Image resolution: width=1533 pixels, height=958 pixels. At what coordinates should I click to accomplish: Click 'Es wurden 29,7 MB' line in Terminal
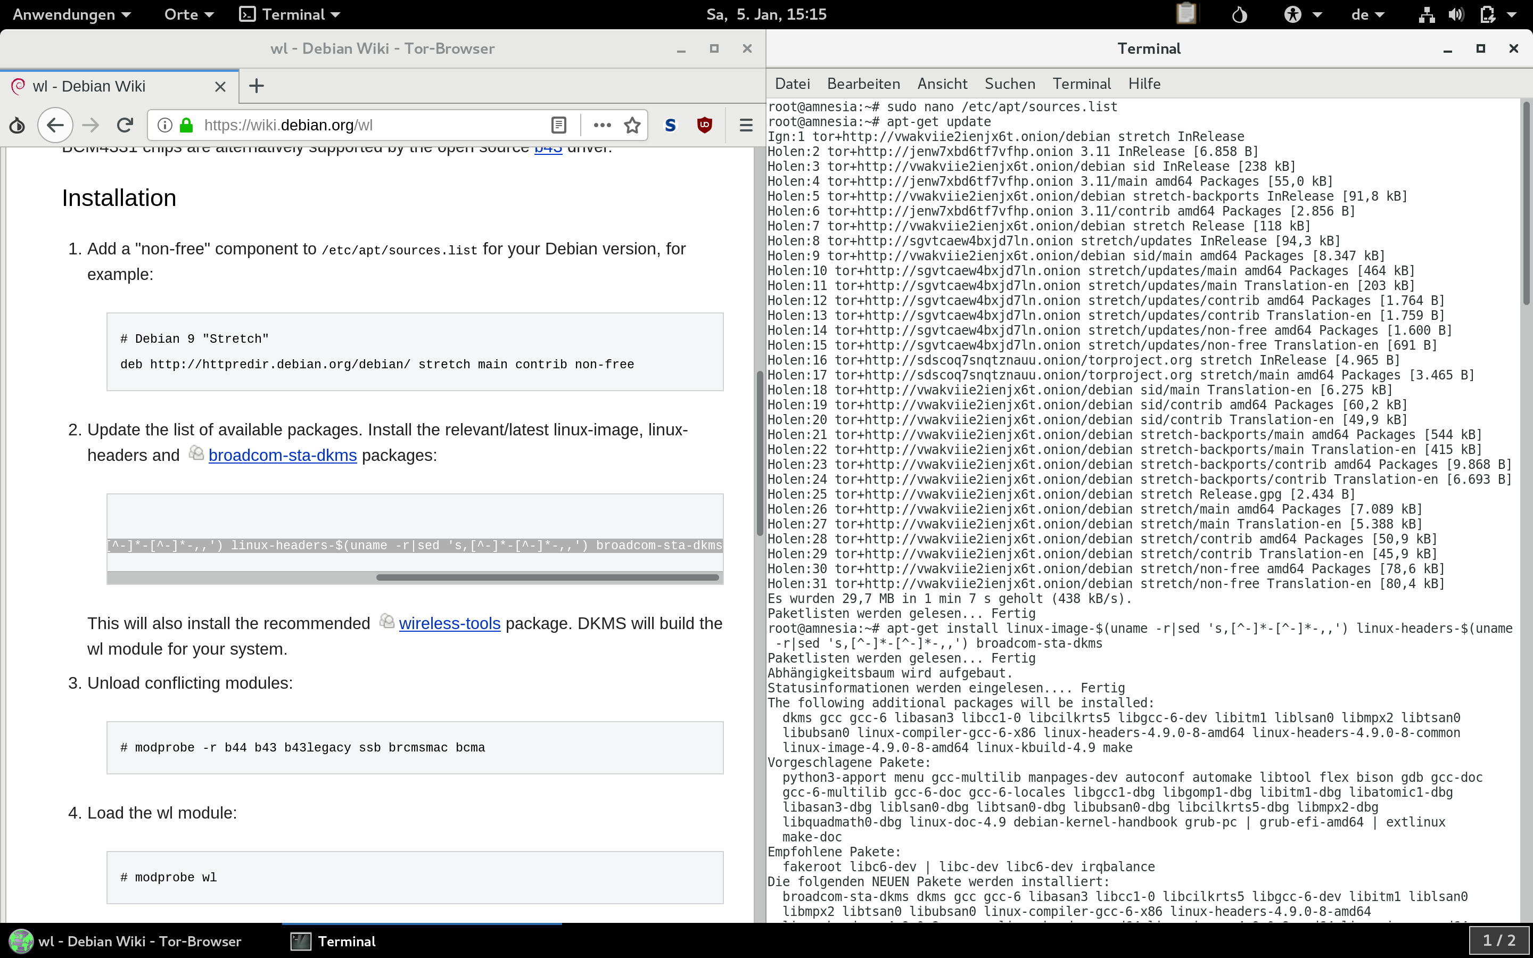[x=950, y=599]
